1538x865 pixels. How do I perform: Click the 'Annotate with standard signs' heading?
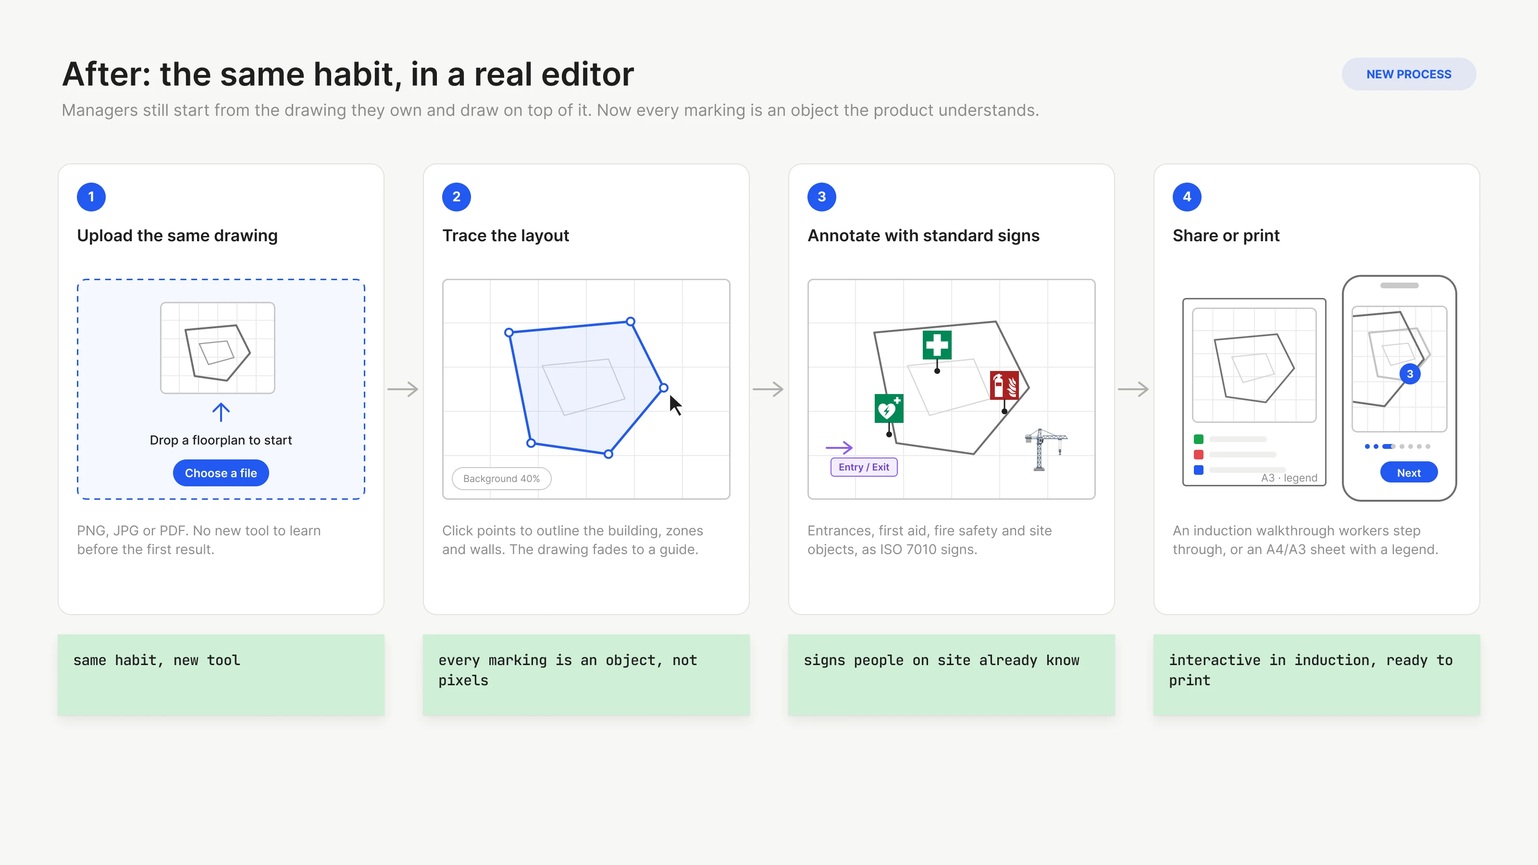(923, 235)
